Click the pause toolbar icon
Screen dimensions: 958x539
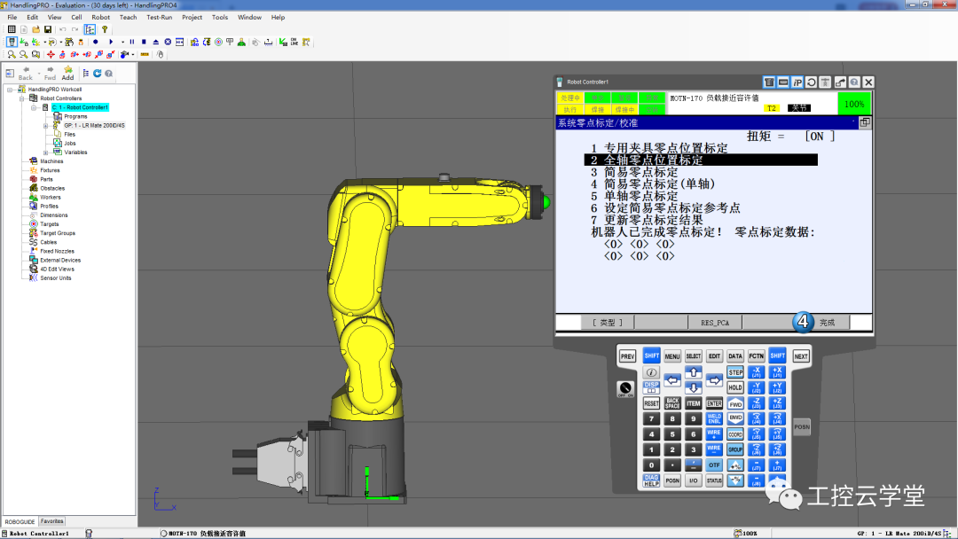(x=132, y=42)
